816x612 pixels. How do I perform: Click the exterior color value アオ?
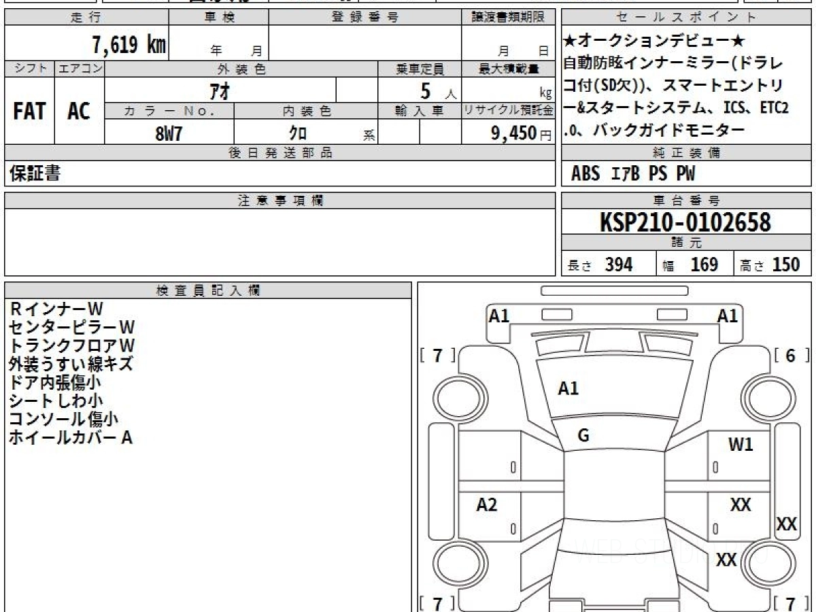(x=219, y=90)
